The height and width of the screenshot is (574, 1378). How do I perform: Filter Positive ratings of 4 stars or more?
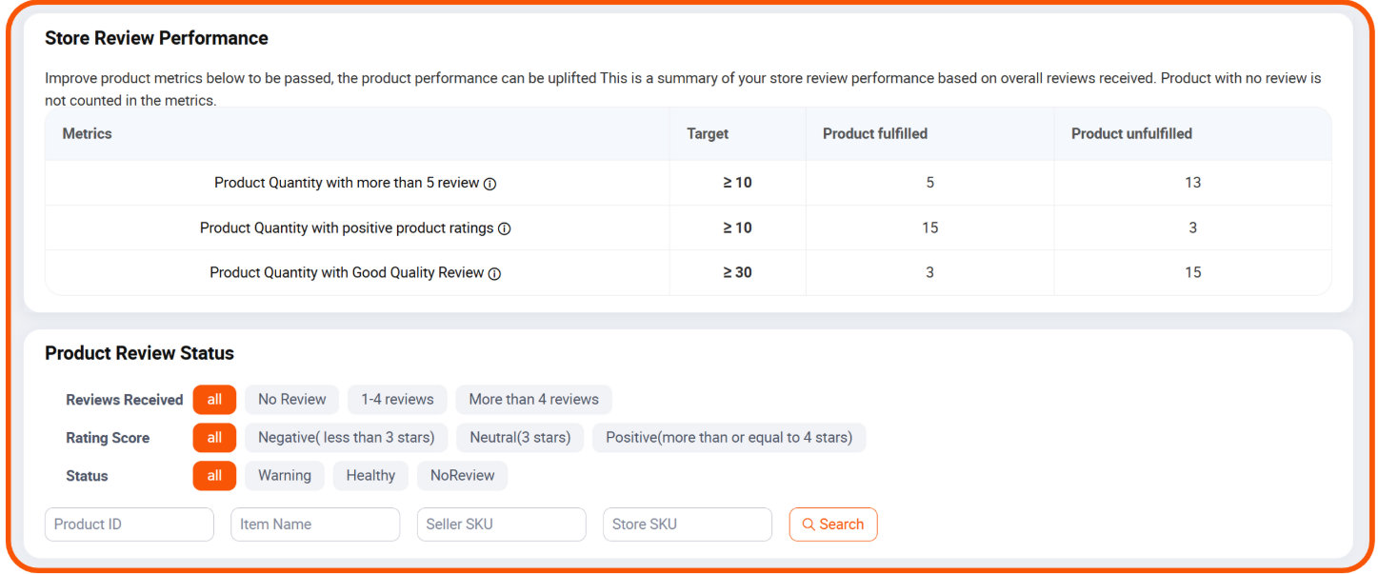[729, 438]
